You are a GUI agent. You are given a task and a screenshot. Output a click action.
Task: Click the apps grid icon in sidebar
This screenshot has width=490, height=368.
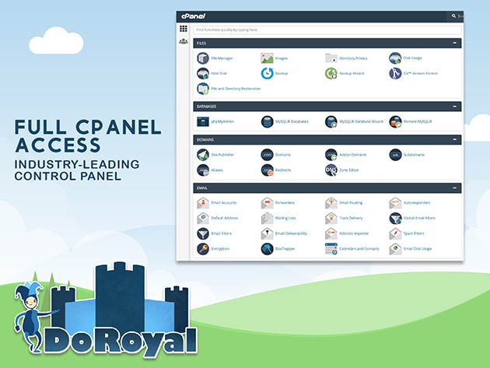(x=184, y=29)
